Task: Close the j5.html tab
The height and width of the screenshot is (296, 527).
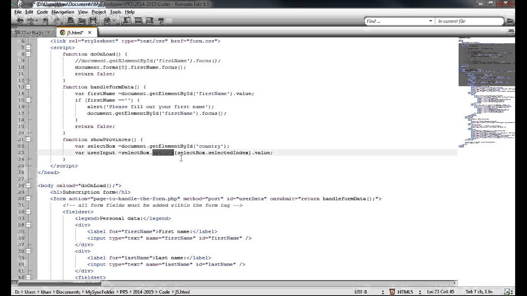Action: coord(89,32)
